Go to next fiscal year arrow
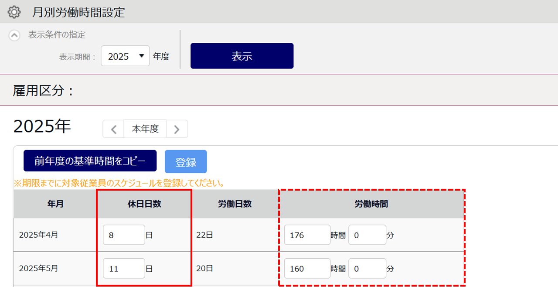This screenshot has height=287, width=558. click(x=177, y=129)
